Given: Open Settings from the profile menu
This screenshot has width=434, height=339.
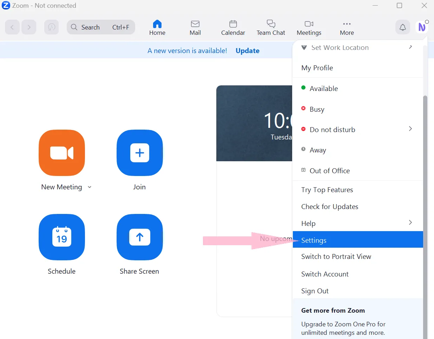Looking at the screenshot, I should (358, 240).
